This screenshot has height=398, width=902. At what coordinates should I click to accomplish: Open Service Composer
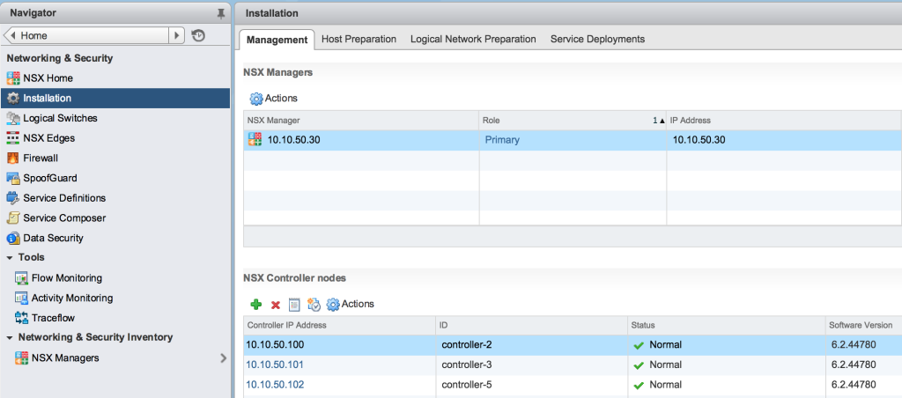[x=64, y=218]
